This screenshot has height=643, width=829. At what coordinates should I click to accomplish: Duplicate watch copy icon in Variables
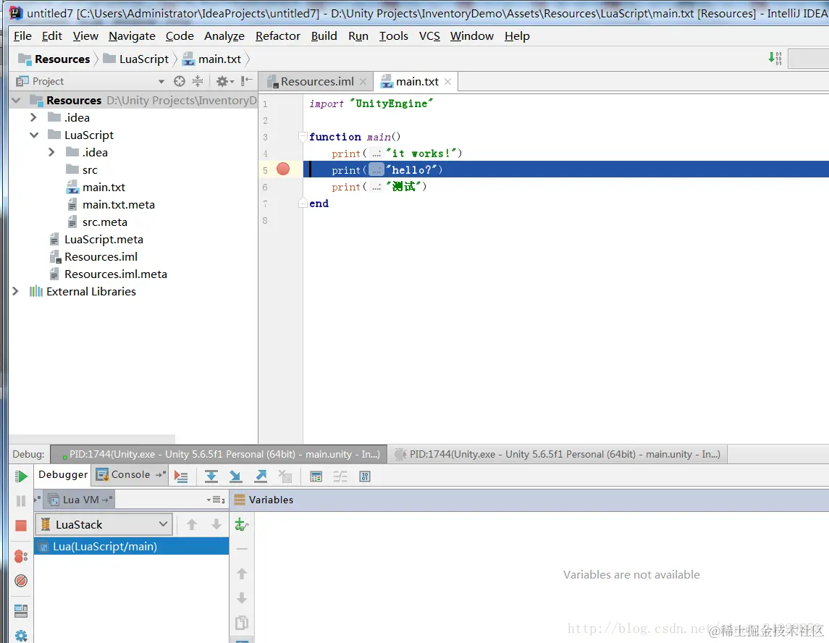(x=242, y=623)
